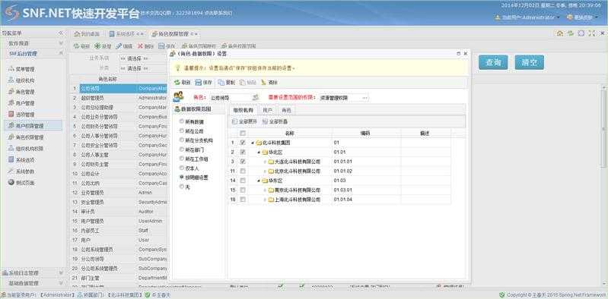
Task: Click the main toolbar edit (编辑) button
Action: click(125, 46)
